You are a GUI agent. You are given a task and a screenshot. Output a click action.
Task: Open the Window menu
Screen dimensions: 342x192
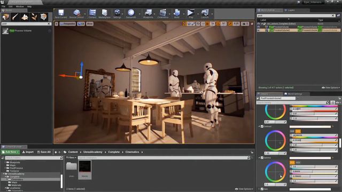pyautogui.click(x=20, y=6)
